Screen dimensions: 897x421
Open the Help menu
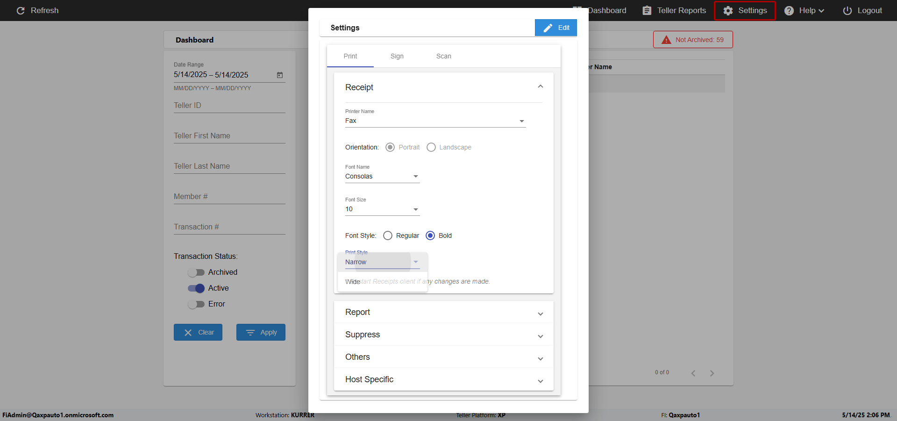[804, 10]
